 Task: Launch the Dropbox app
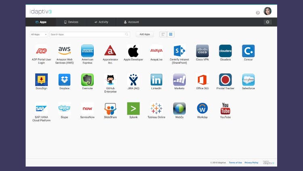click(64, 80)
